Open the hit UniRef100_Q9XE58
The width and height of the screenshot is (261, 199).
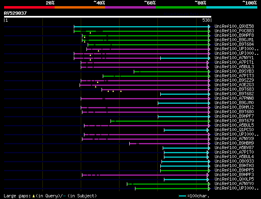(234, 26)
